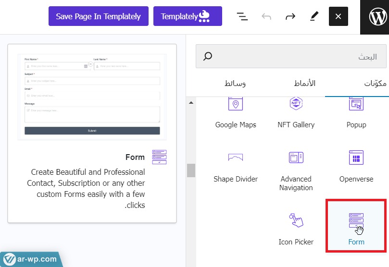Image resolution: width=389 pixels, height=267 pixels.
Task: Click Save Page In Templately button
Action: click(x=99, y=16)
